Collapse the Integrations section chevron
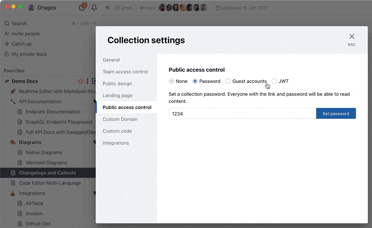The image size is (372, 228). [95, 193]
